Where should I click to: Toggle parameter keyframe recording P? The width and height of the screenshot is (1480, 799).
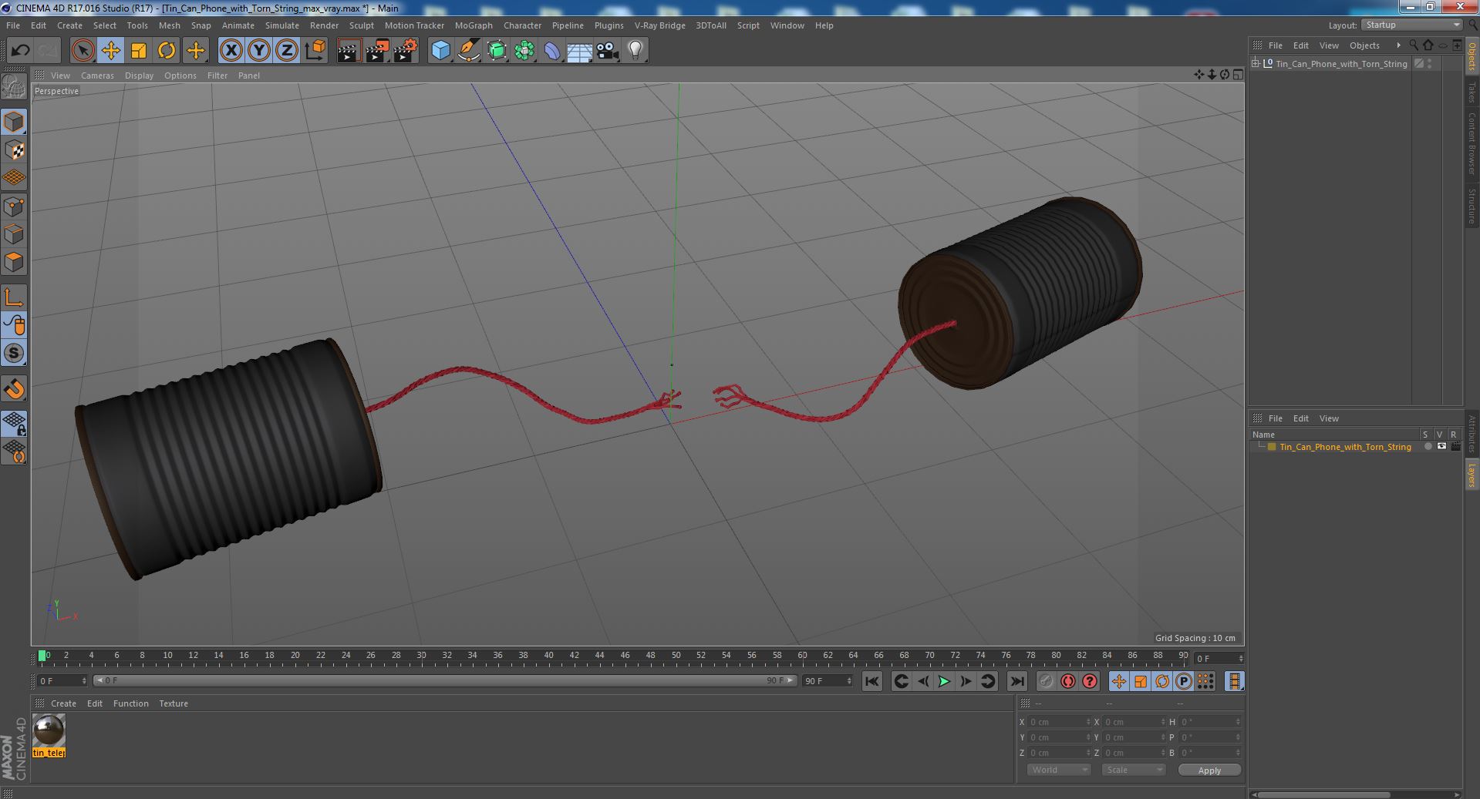point(1183,681)
